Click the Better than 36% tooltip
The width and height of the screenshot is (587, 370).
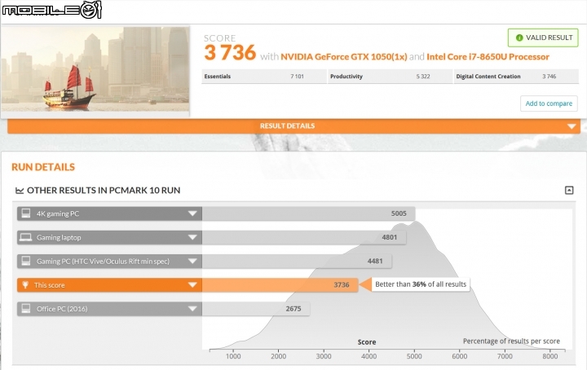click(x=421, y=284)
